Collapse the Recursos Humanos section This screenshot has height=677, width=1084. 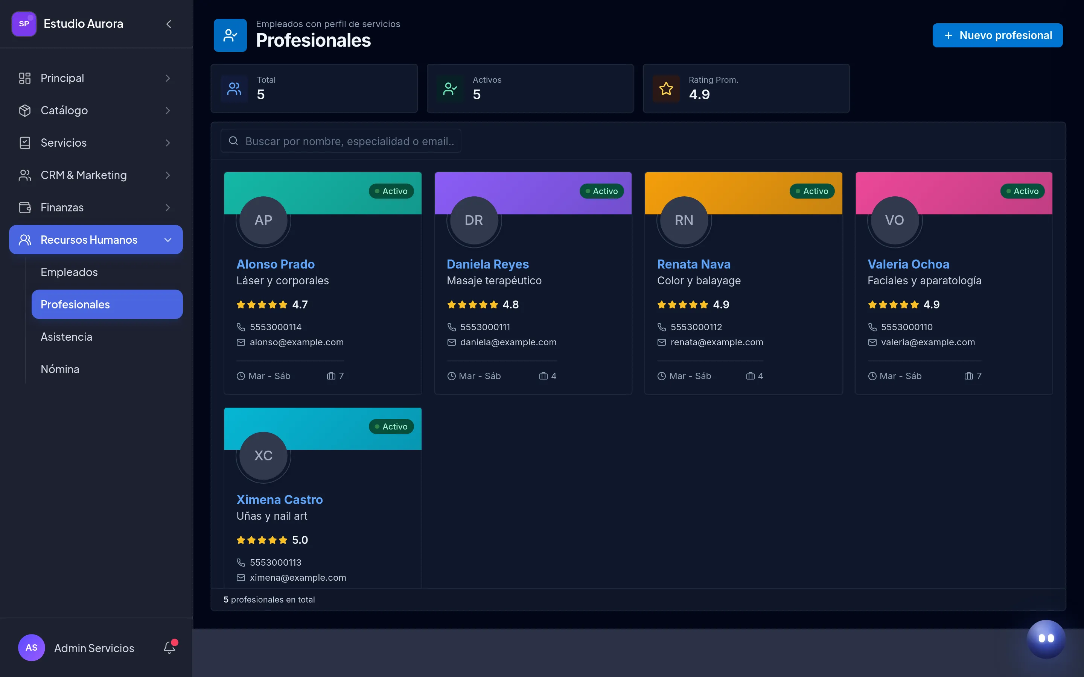(96, 240)
